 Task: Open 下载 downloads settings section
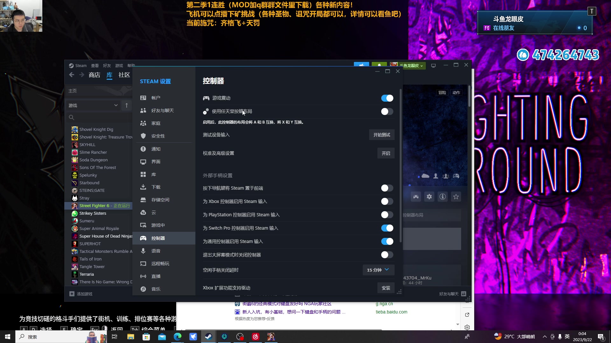pyautogui.click(x=164, y=187)
